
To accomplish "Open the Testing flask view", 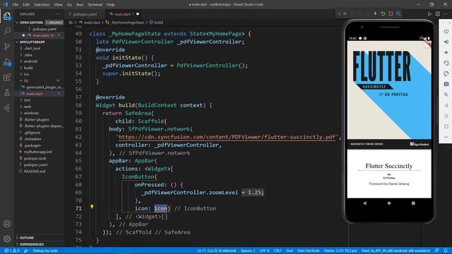I will (x=7, y=92).
